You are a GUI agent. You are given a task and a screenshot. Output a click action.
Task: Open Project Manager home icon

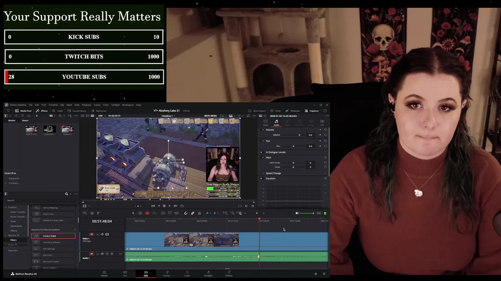[x=316, y=274]
